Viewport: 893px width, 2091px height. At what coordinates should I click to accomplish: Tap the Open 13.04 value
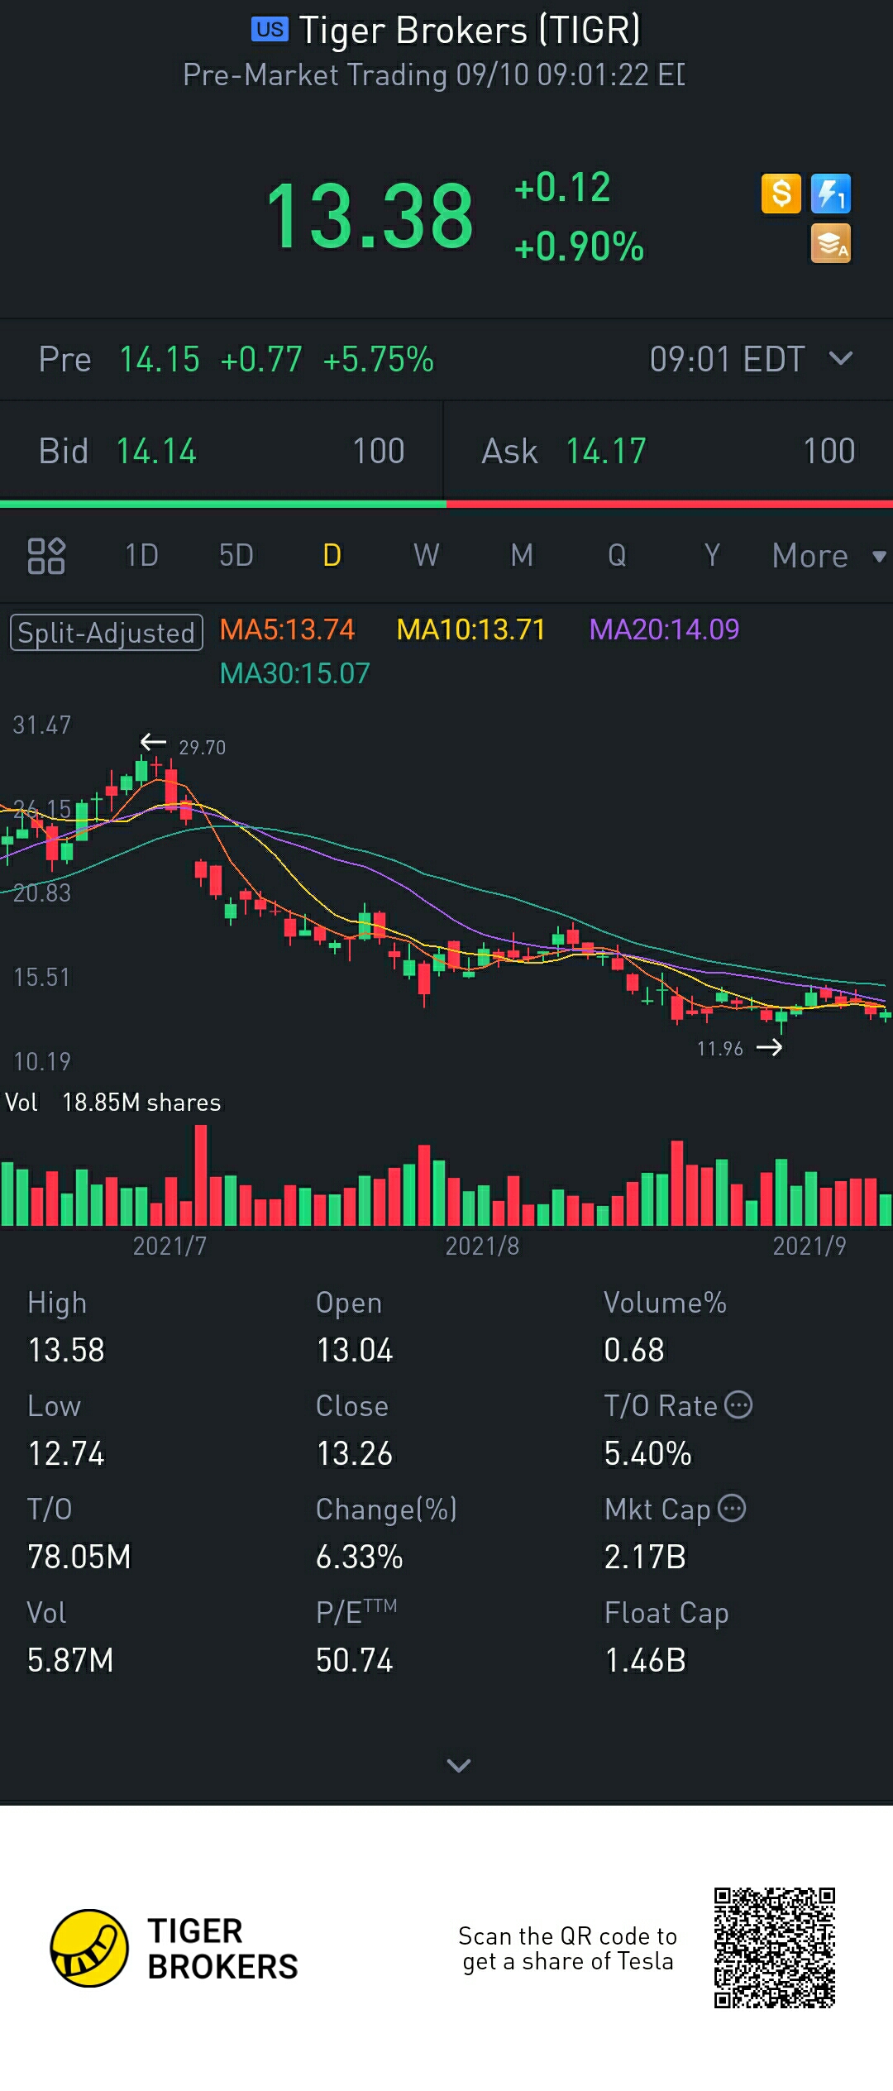pos(355,1350)
